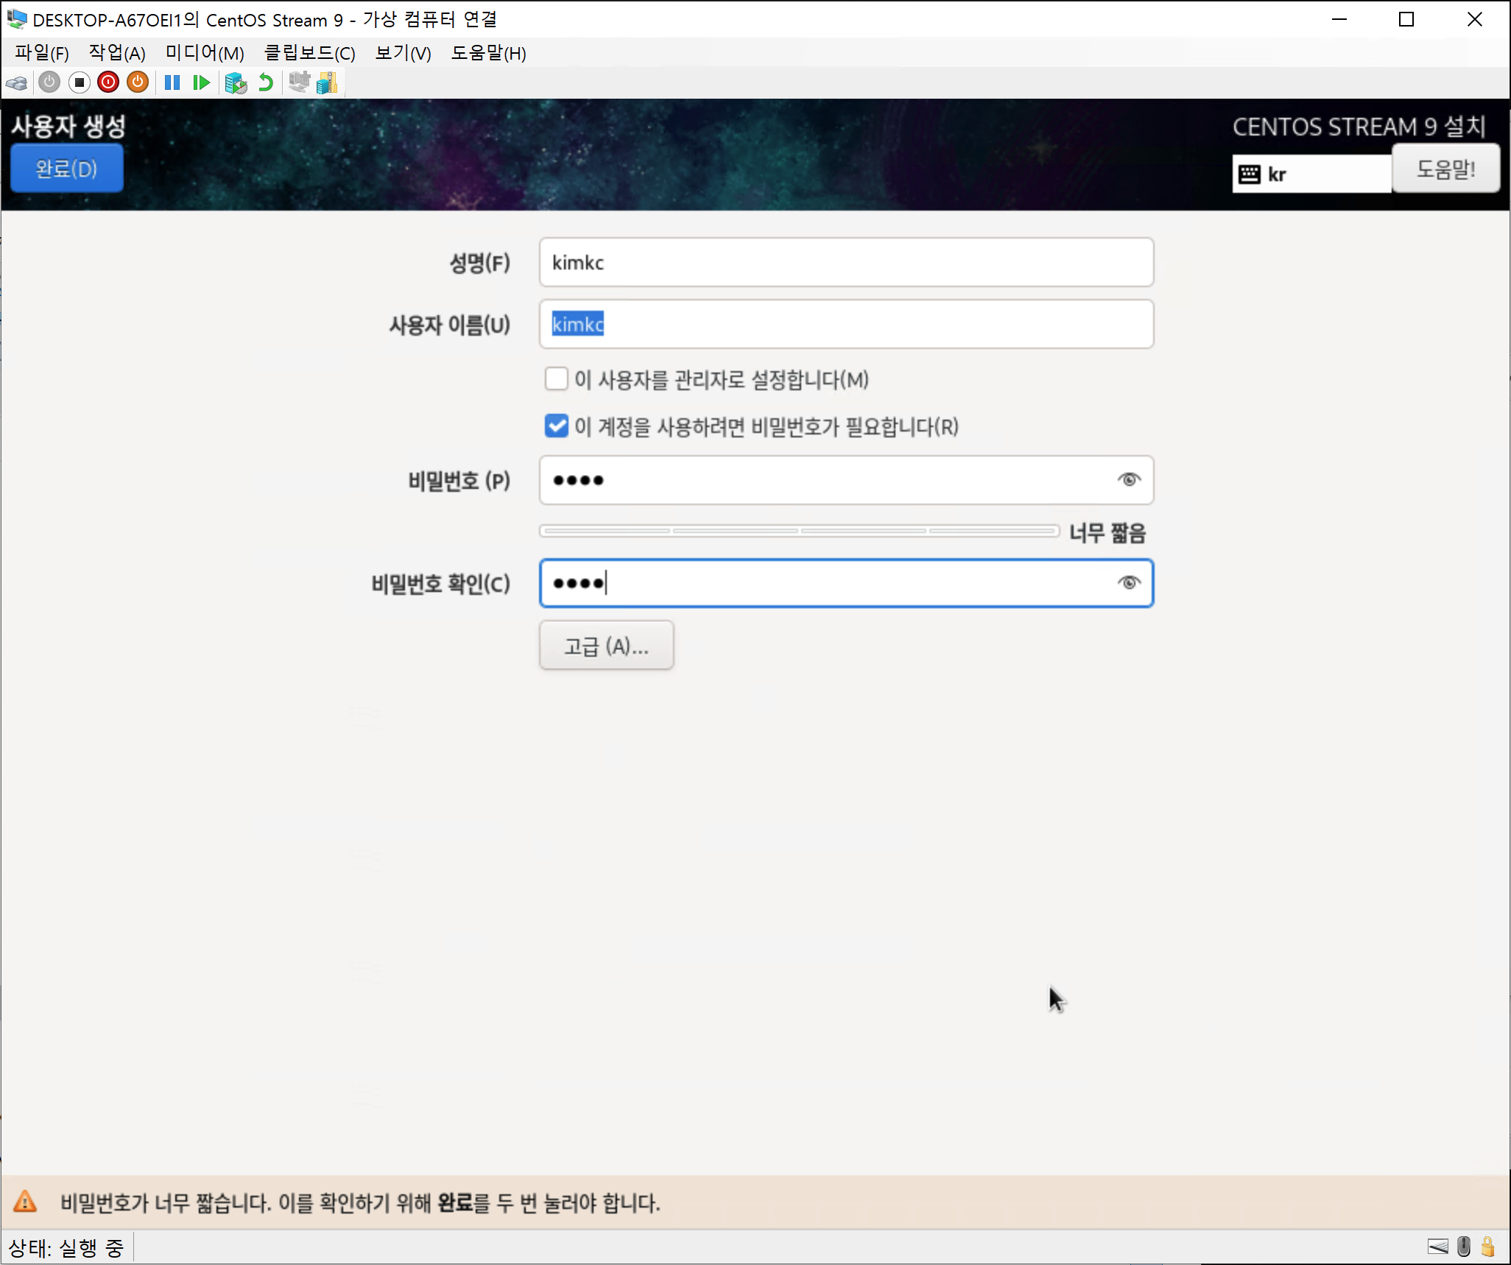
Task: Click the 상태: 실행 중 status text
Action: click(66, 1247)
